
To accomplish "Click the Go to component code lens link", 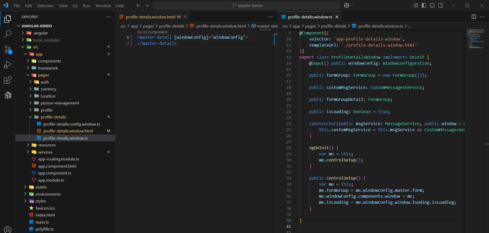I will coord(152,32).
